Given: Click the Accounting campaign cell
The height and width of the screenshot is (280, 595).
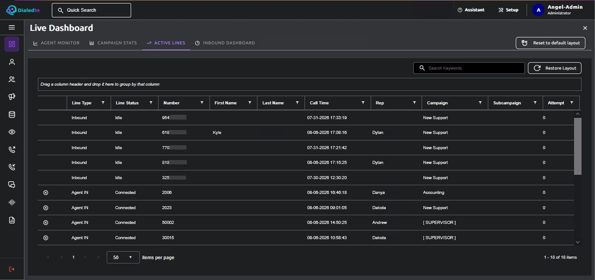Looking at the screenshot, I should (x=434, y=193).
